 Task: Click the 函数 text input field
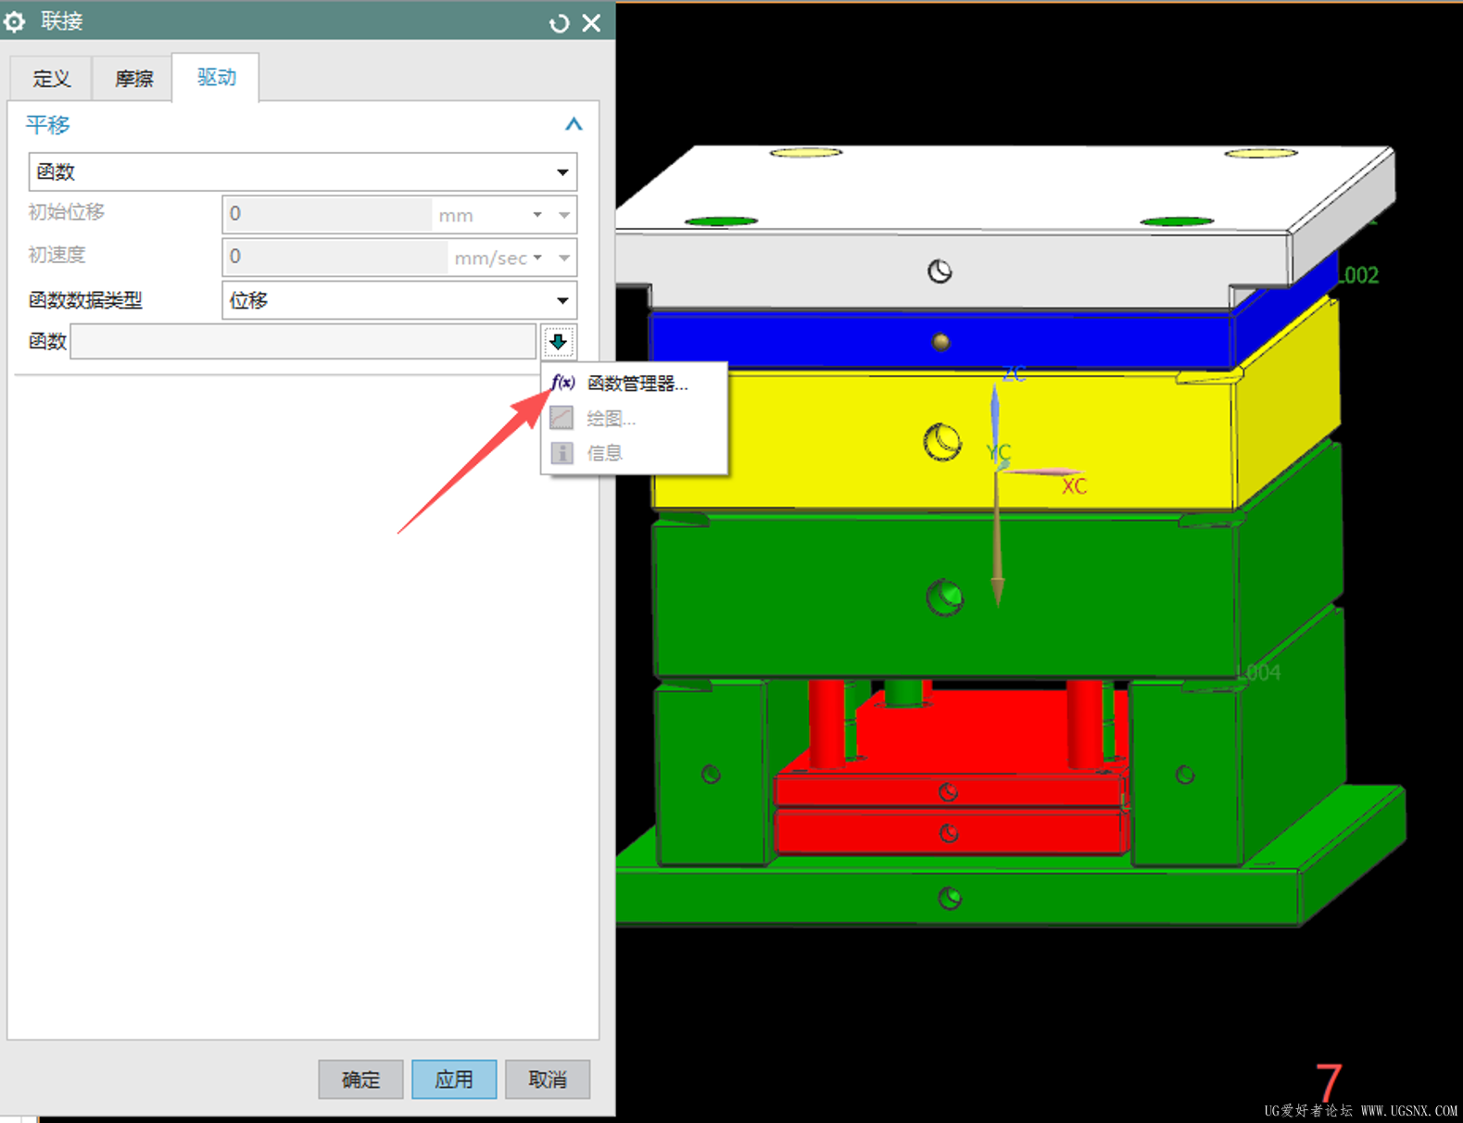303,341
